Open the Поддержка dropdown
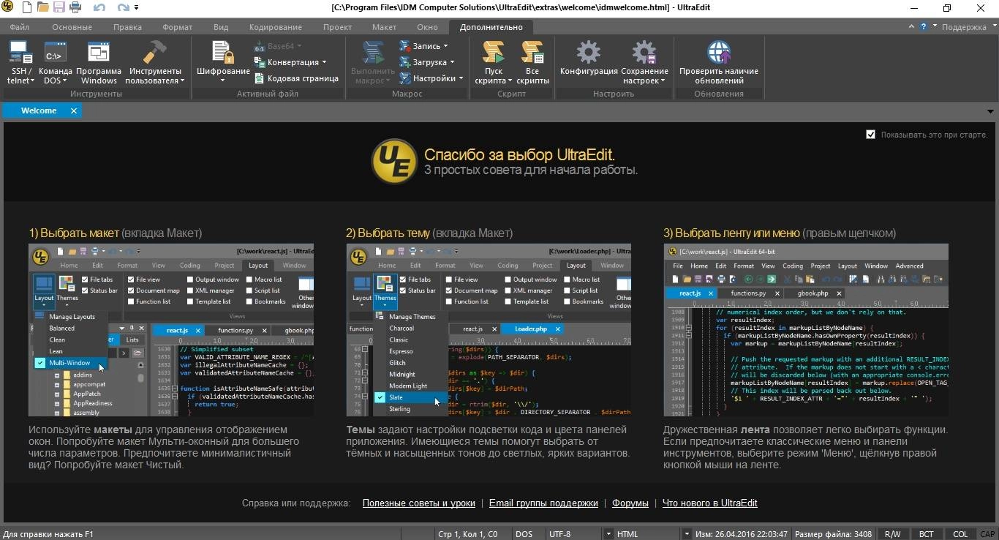 (968, 27)
